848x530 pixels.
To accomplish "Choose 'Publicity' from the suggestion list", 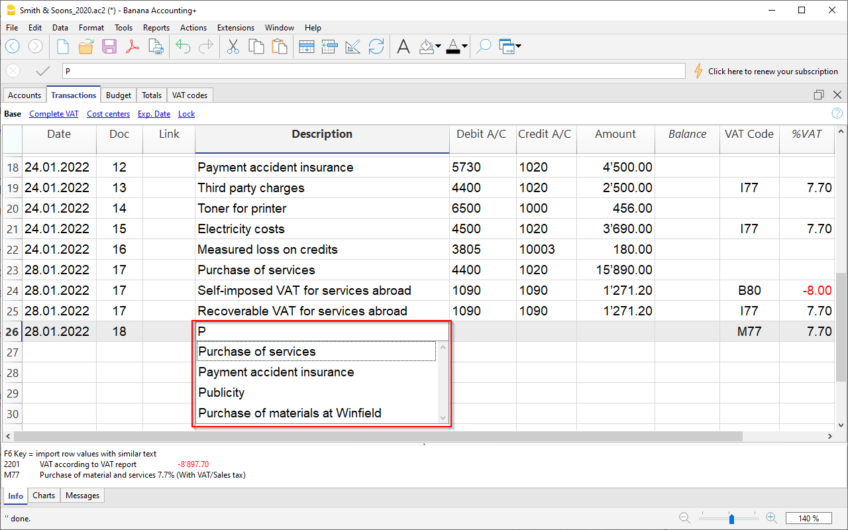I will tap(316, 393).
